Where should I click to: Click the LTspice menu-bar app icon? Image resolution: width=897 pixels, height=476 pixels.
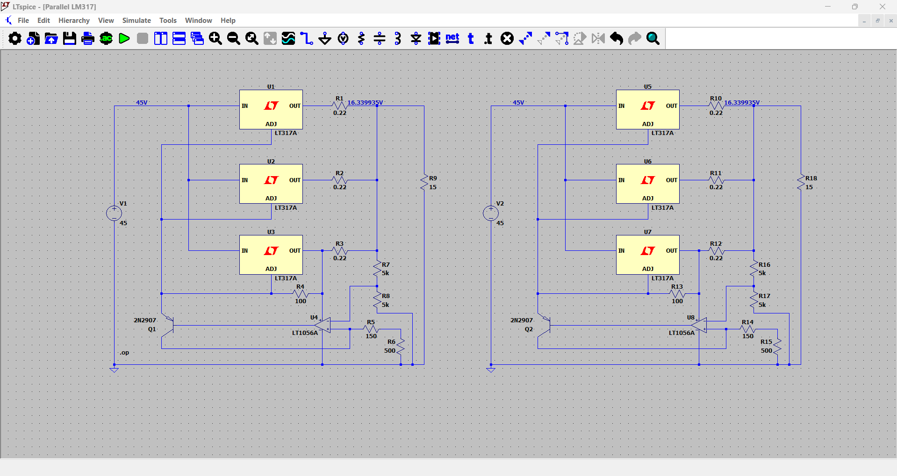[x=8, y=21]
